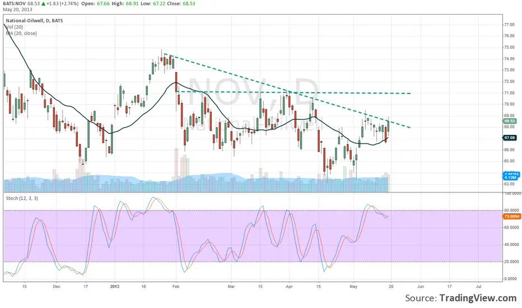Click the Close: 68.53 value
The width and height of the screenshot is (522, 308).
tap(181, 4)
